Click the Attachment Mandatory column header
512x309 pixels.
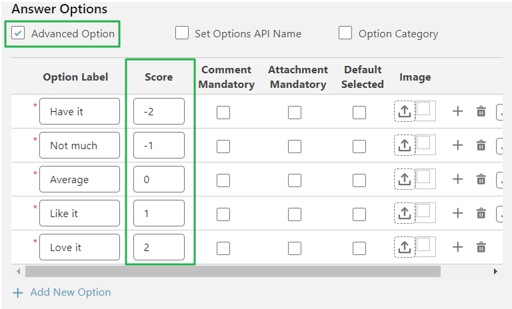click(298, 77)
